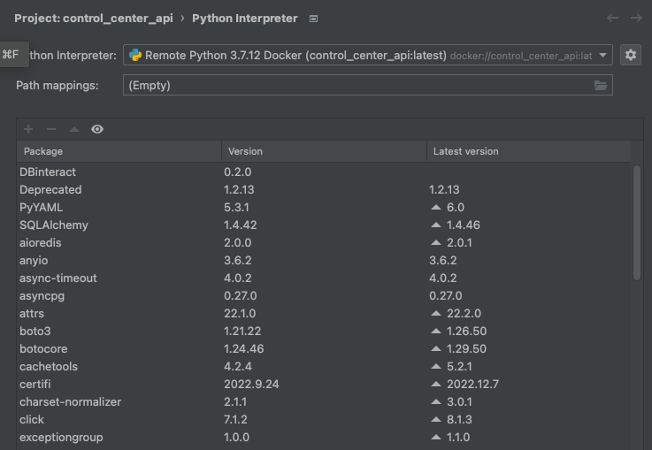The image size is (652, 450).
Task: Click latest version 4.0.2 for async-timeout
Action: pos(443,278)
